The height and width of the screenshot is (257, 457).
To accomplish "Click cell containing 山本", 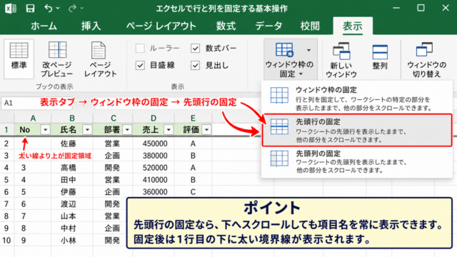I will click(72, 216).
